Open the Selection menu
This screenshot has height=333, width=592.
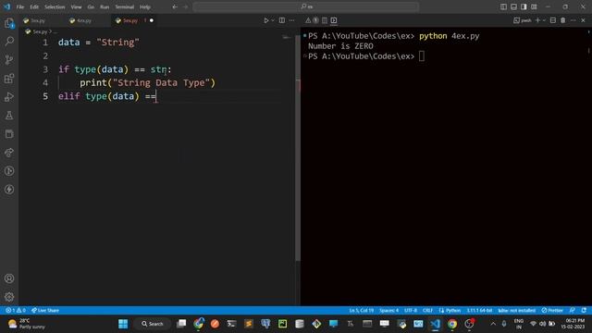pyautogui.click(x=55, y=6)
